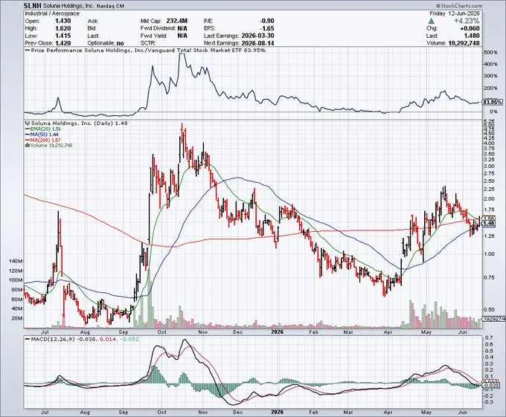The height and width of the screenshot is (417, 506).
Task: Click the volume tag on the price chart right axis
Action: [493, 319]
